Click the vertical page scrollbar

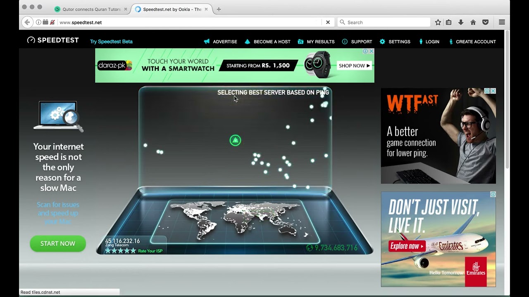507,99
